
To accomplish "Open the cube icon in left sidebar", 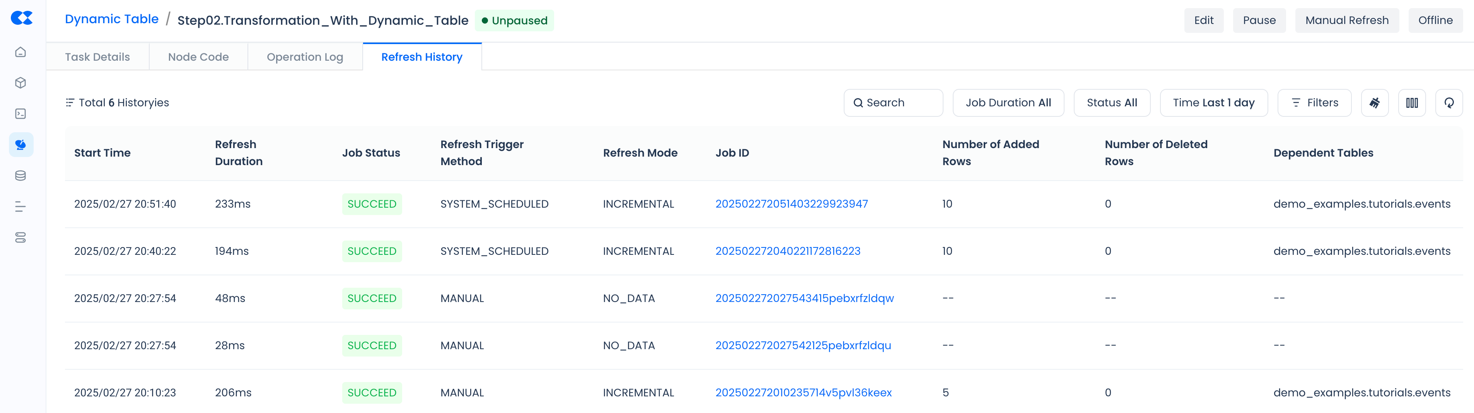I will 20,83.
